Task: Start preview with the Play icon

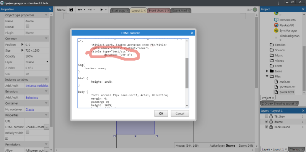Action: [101, 10]
